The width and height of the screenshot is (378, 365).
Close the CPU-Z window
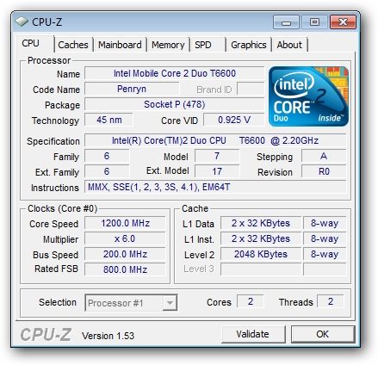click(x=343, y=22)
